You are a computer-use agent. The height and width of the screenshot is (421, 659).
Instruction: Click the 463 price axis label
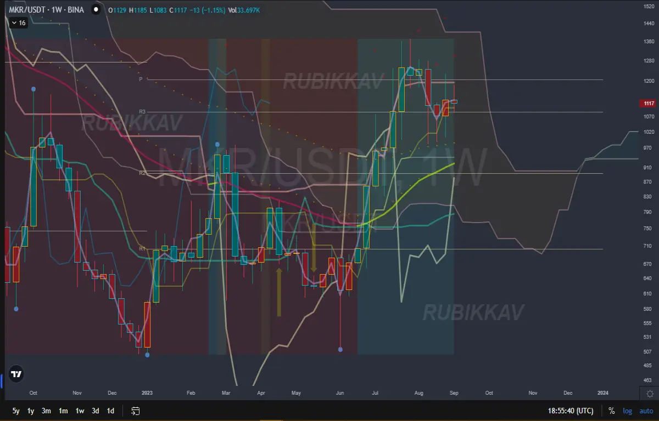click(x=648, y=380)
